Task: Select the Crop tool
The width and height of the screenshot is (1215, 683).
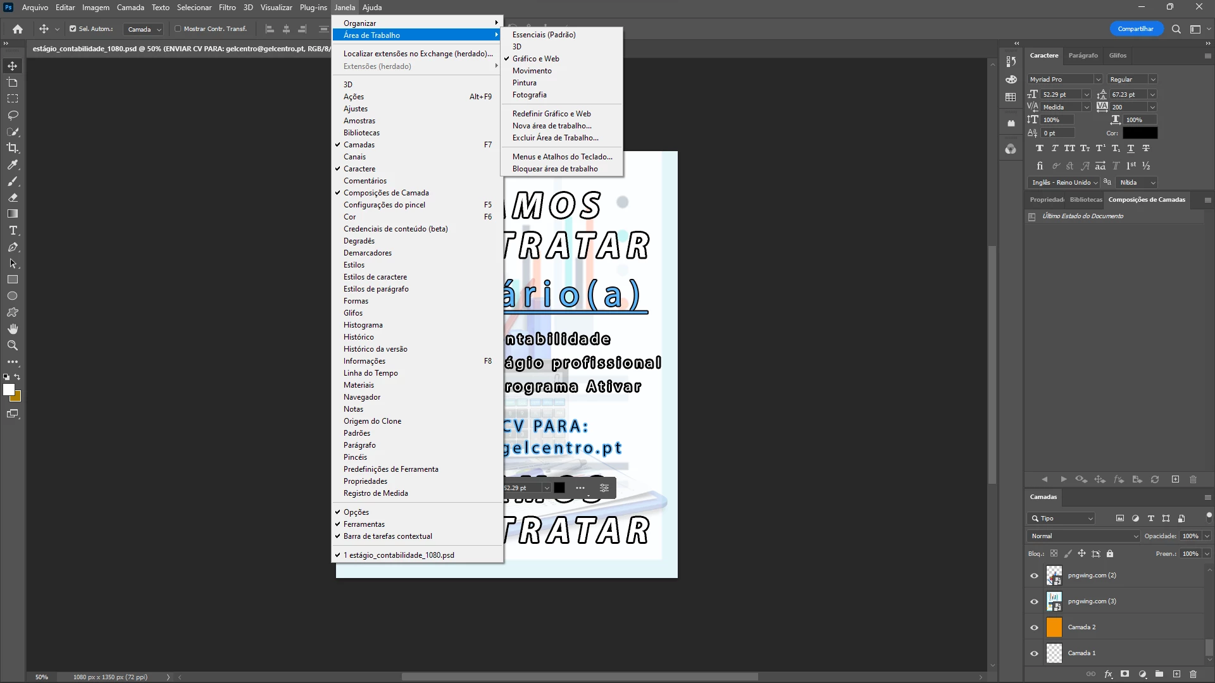Action: tap(13, 148)
